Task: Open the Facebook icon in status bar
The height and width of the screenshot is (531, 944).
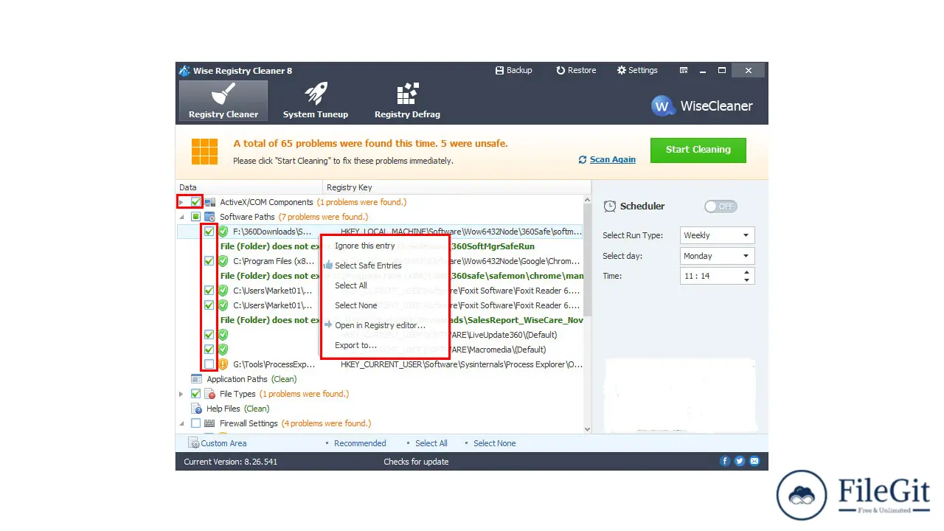Action: [725, 462]
